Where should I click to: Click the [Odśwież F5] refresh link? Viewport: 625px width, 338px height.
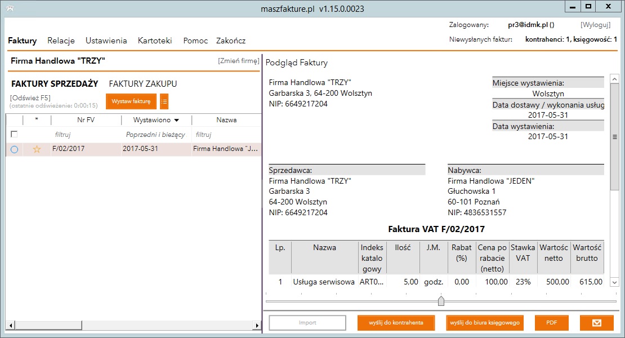(x=30, y=97)
